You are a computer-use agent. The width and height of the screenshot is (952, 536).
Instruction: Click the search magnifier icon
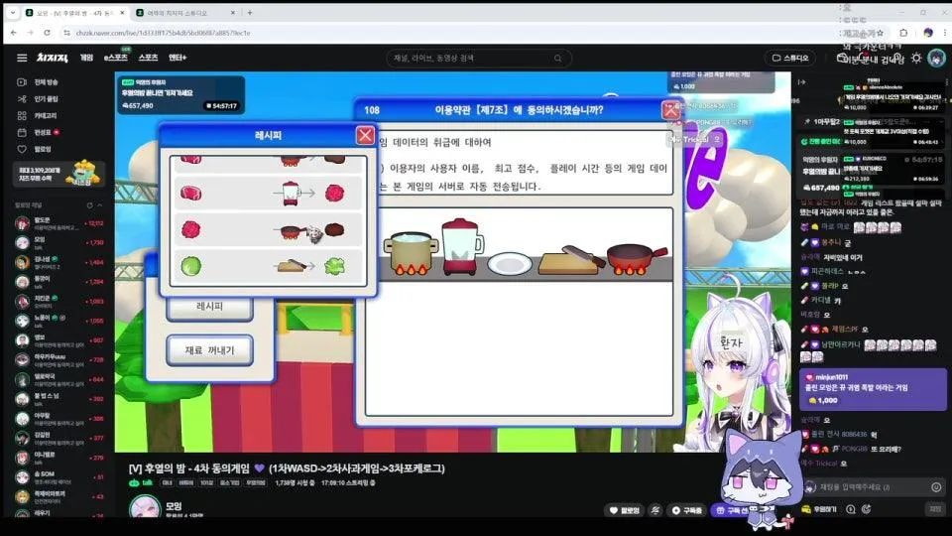click(x=558, y=59)
